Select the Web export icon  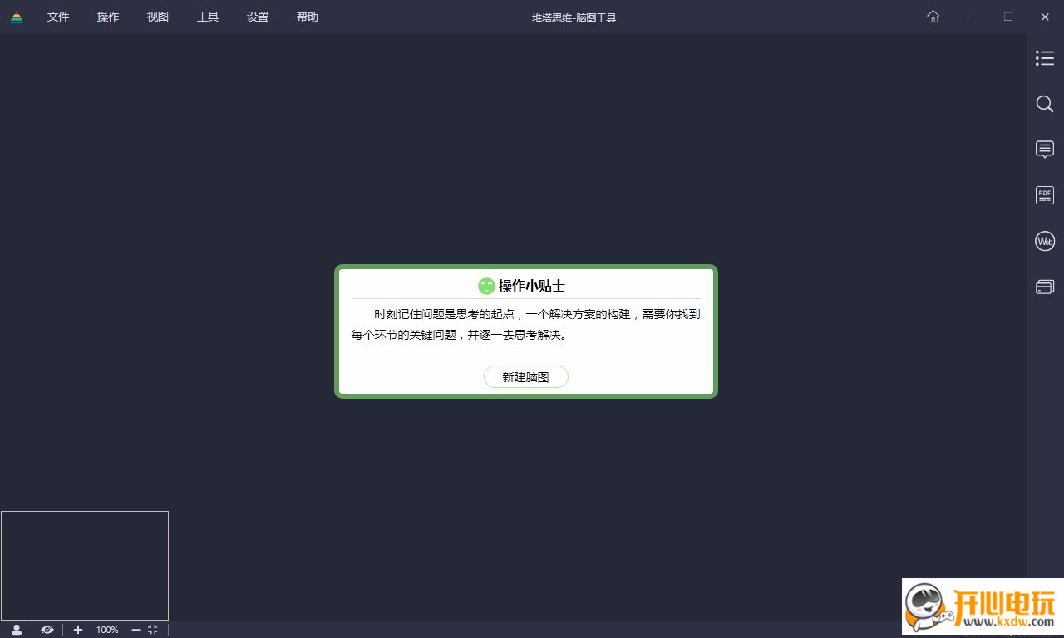(1044, 241)
